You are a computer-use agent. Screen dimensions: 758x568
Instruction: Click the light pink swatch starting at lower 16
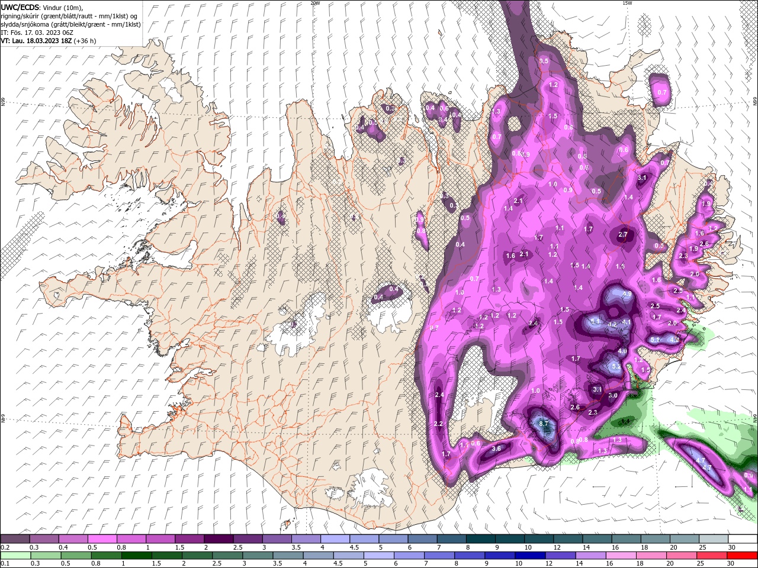pyautogui.click(x=620, y=556)
